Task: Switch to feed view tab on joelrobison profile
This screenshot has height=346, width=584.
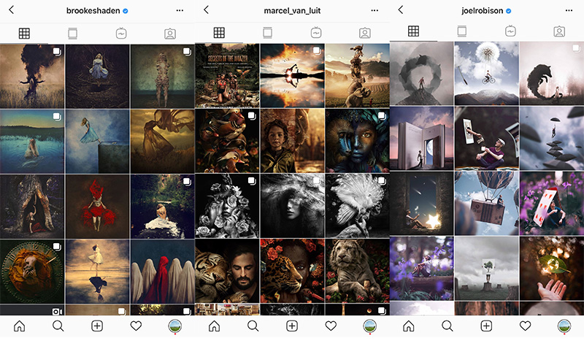Action: (x=462, y=31)
